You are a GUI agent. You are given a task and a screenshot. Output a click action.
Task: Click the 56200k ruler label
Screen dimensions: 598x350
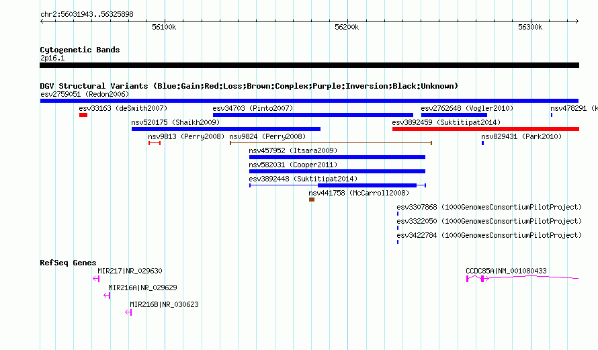(347, 27)
